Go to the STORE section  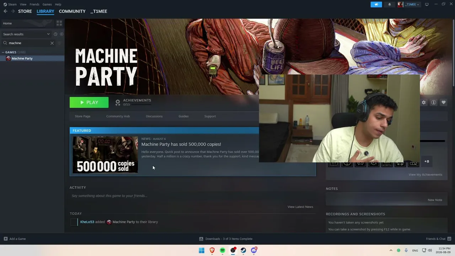pyautogui.click(x=25, y=11)
